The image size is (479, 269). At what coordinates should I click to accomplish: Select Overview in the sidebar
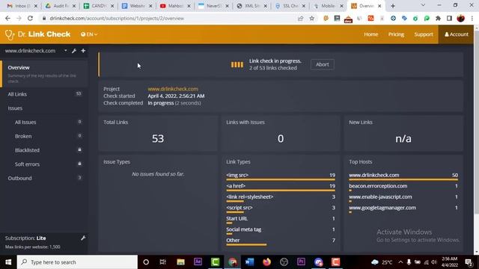[x=44, y=73]
